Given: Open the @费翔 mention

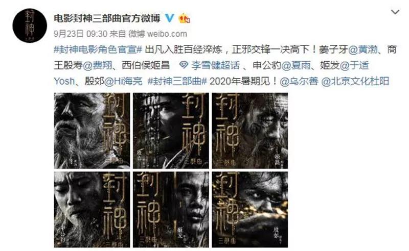Looking at the screenshot, I should 98,65.
